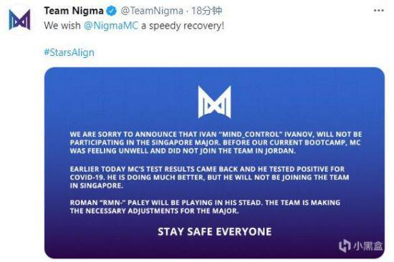
Task: Click the white Nigma logo in the image
Action: point(215,102)
